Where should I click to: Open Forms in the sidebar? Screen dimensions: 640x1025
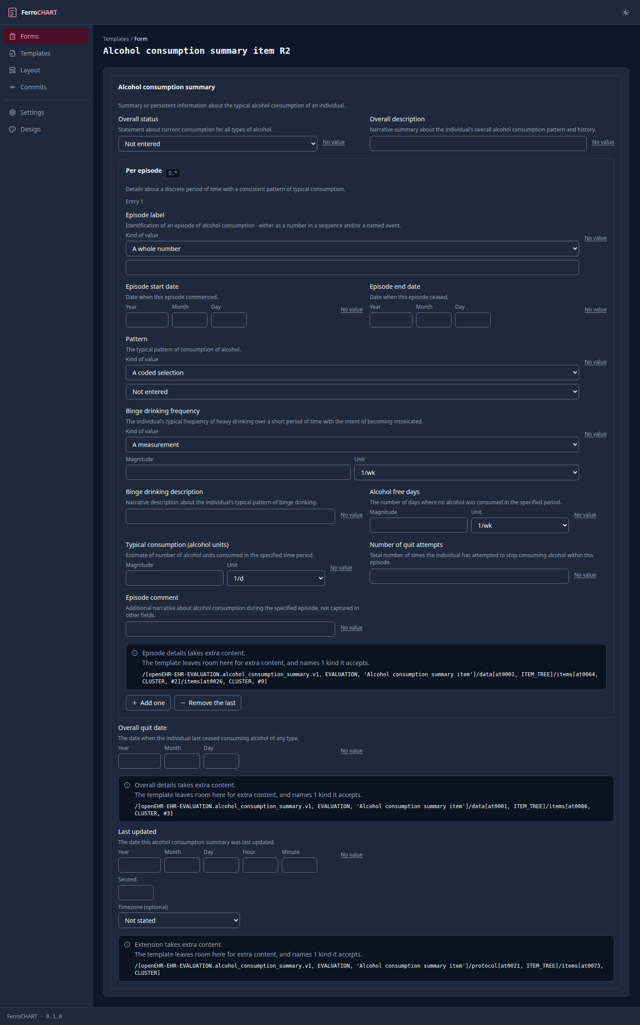point(46,36)
